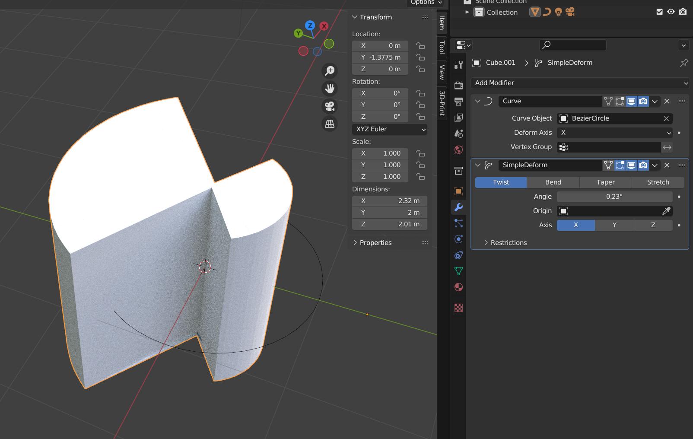Screen dimensions: 693x439
Task: Toggle Curve modifier edit mode display
Action: 620,101
